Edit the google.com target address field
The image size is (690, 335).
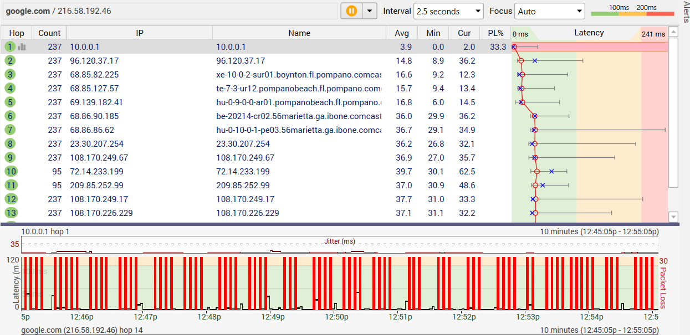click(169, 11)
